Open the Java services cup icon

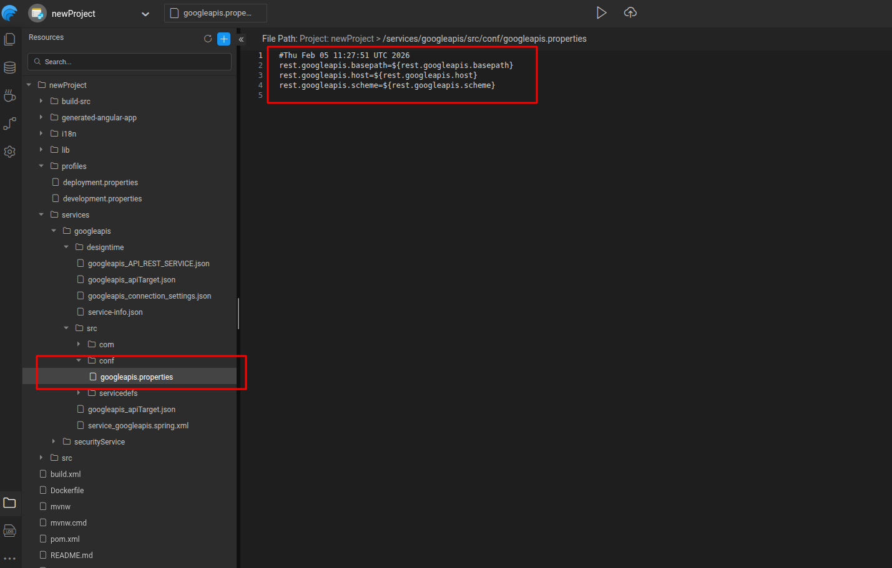click(10, 95)
